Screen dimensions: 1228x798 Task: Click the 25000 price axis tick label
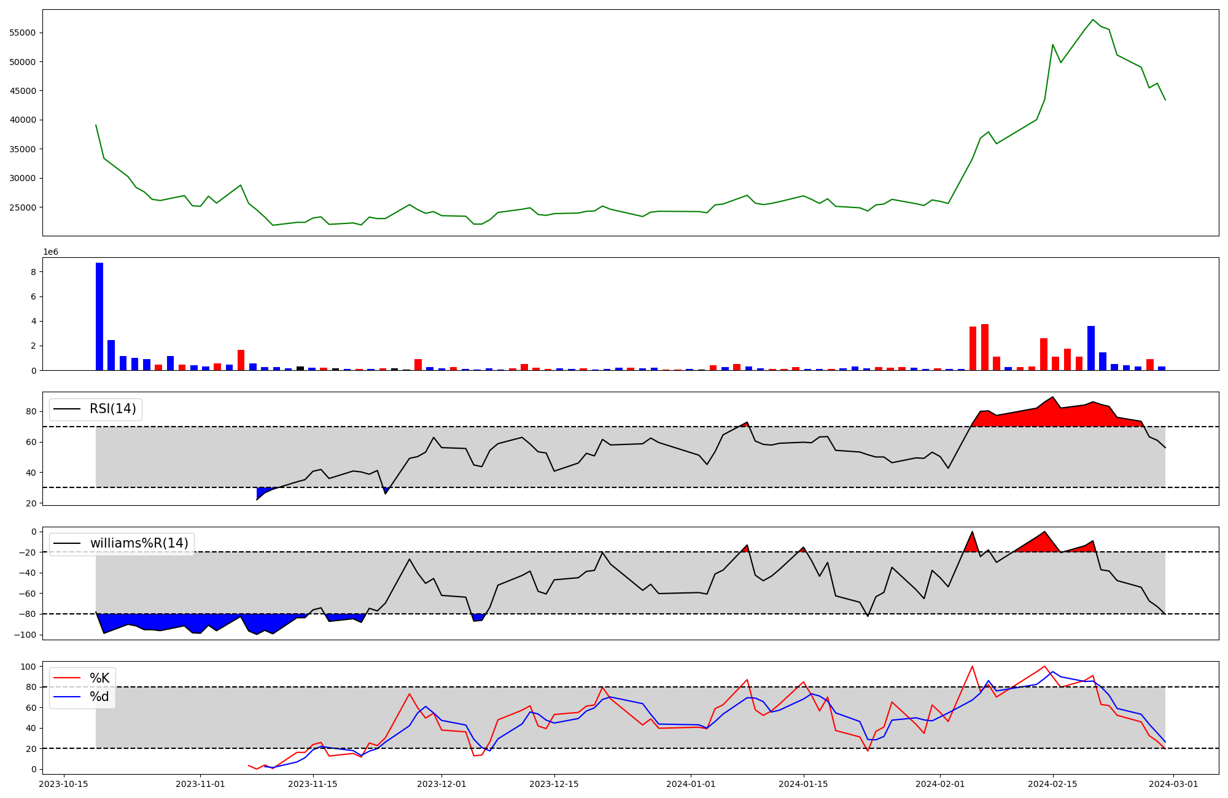click(21, 207)
